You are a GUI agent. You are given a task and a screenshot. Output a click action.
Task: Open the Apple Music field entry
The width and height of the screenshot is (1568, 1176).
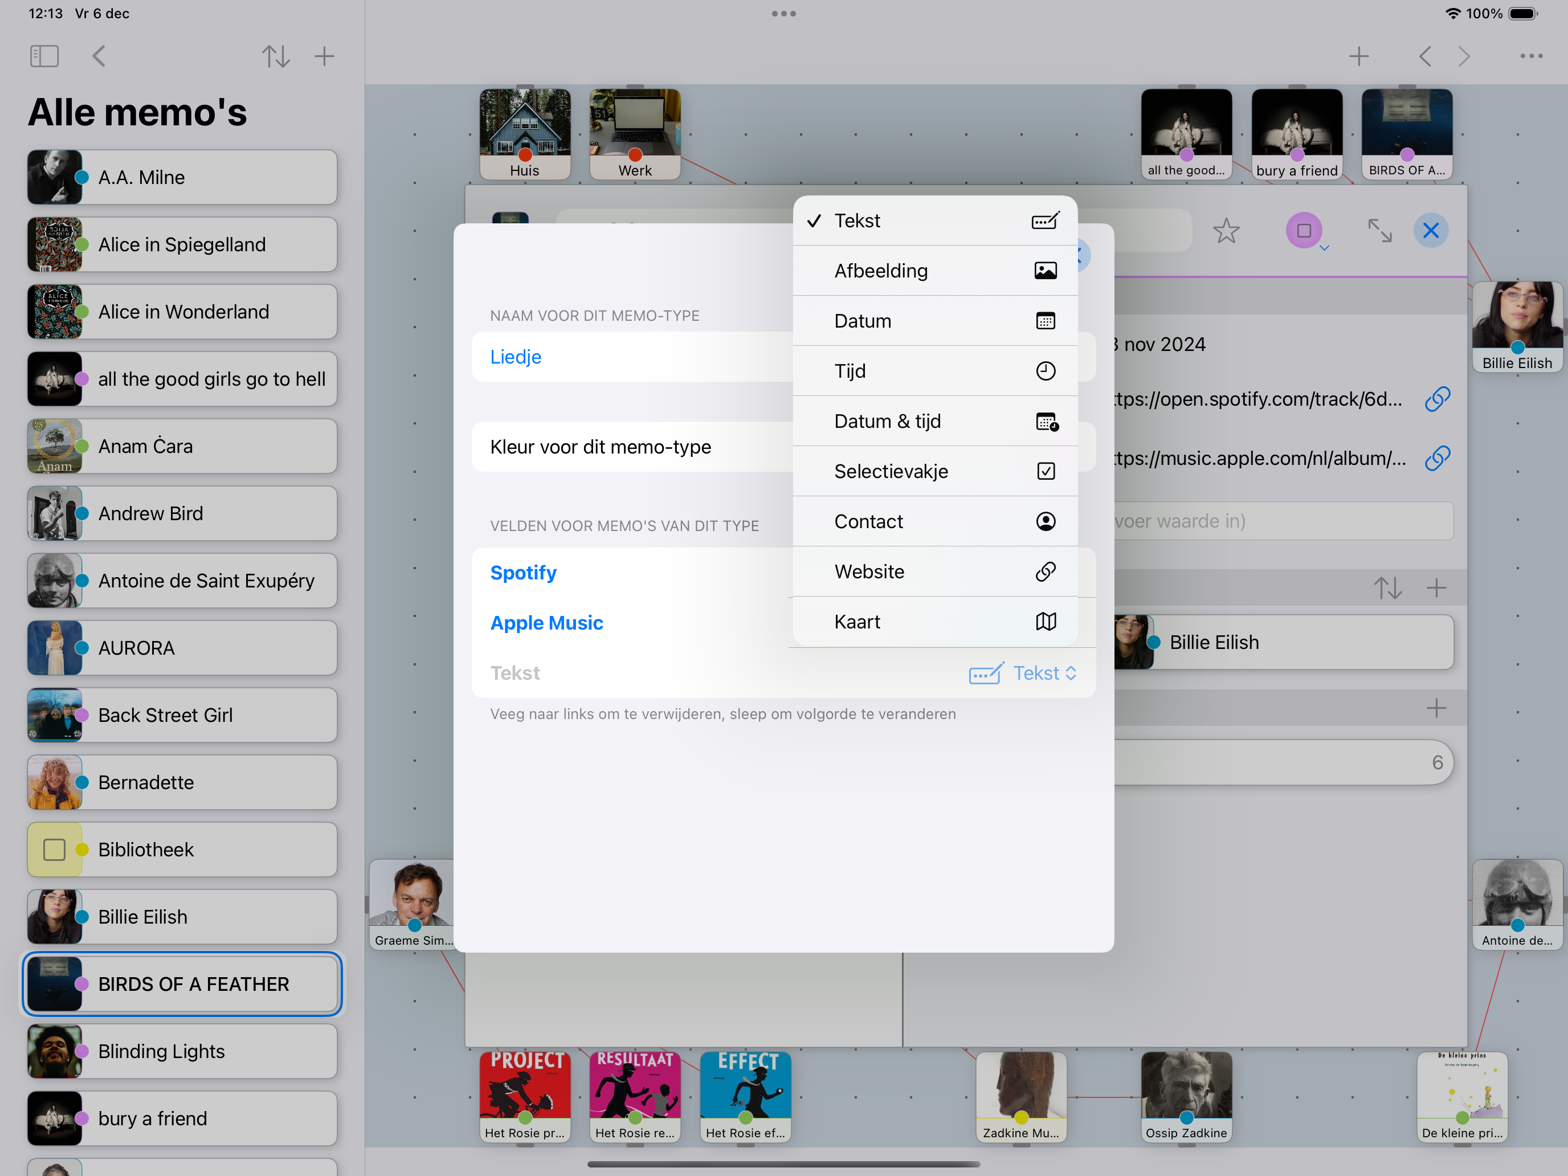pyautogui.click(x=546, y=622)
